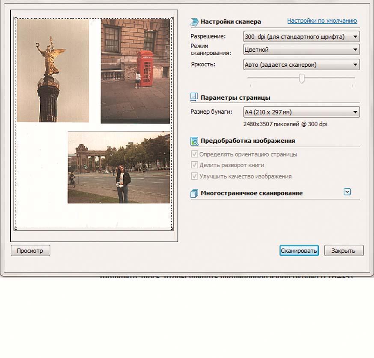Click the red phone booth photo in preview
The image size is (374, 358).
pyautogui.click(x=135, y=71)
